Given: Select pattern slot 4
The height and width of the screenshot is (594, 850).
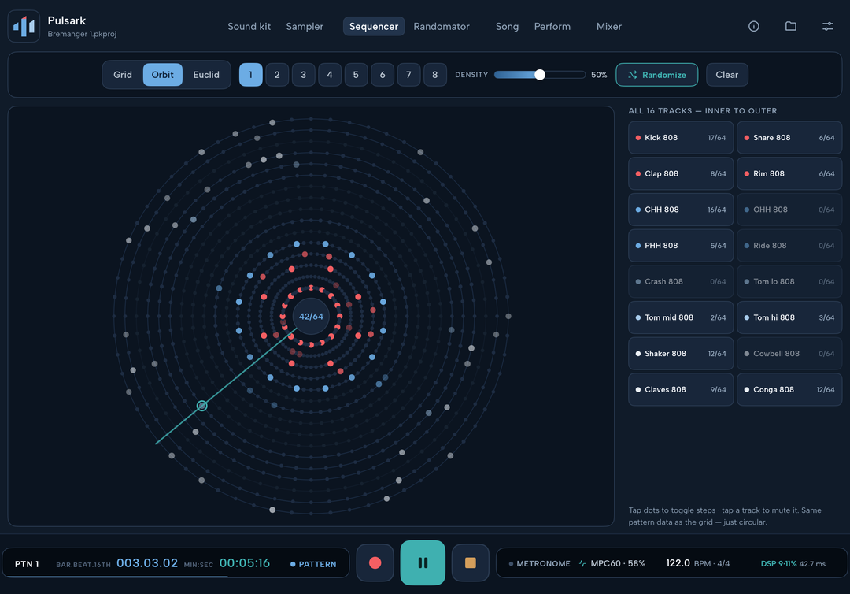Looking at the screenshot, I should (x=330, y=74).
